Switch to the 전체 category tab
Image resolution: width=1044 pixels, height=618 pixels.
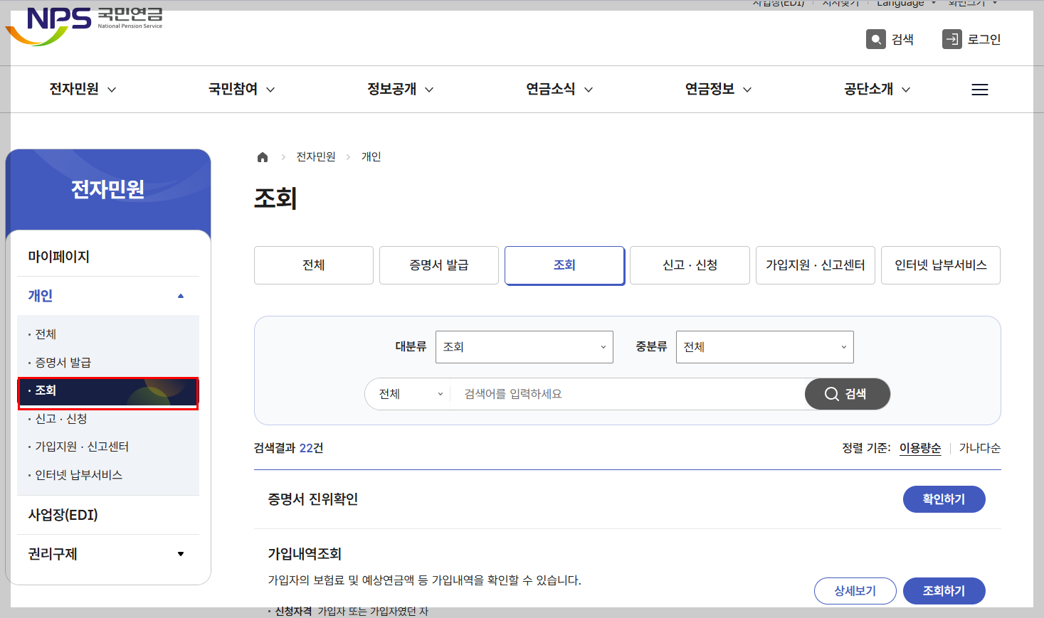(x=313, y=265)
